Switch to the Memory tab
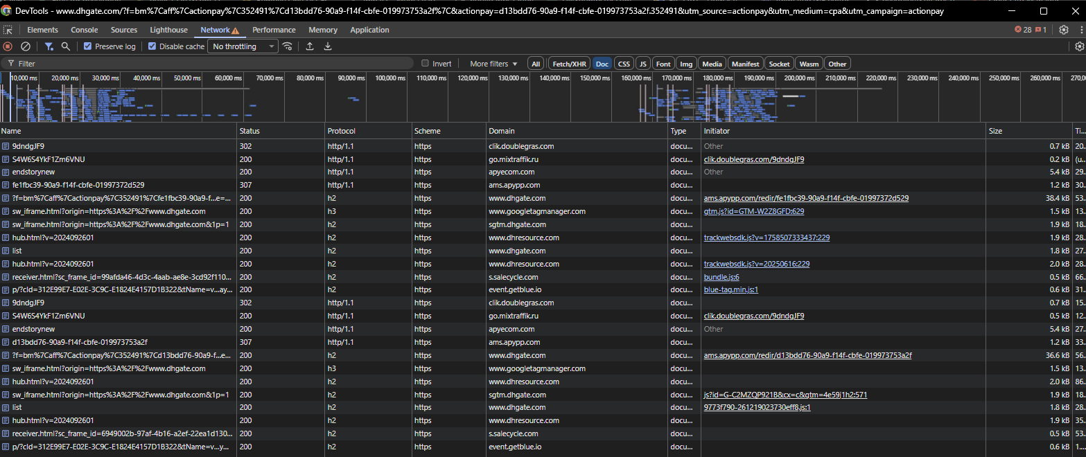This screenshot has height=457, width=1086. pyautogui.click(x=323, y=30)
